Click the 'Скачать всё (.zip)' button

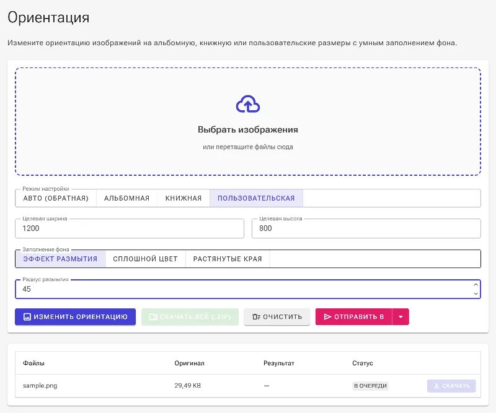pos(190,316)
